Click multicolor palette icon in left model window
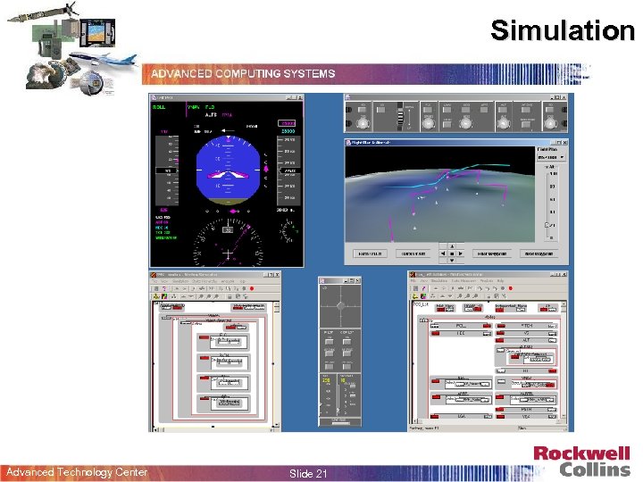The image size is (643, 482). (x=164, y=296)
